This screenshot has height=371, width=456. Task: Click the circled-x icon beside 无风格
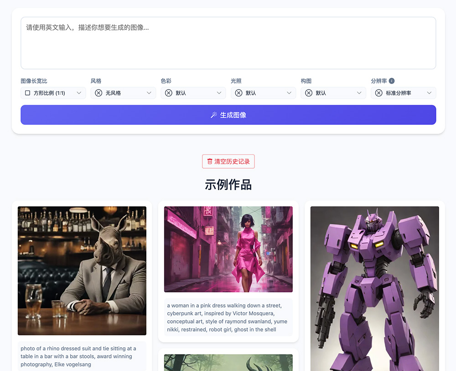[x=98, y=93]
